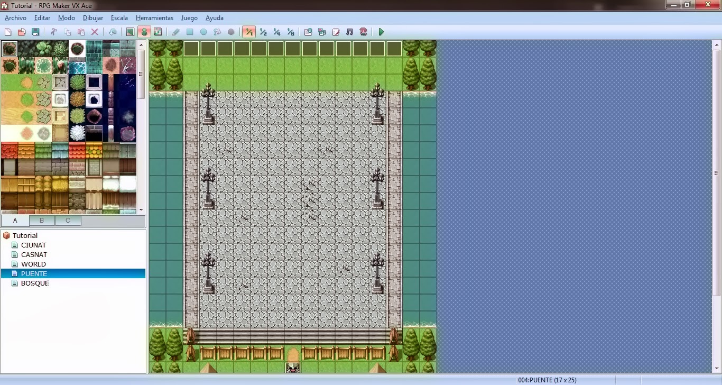Screen dimensions: 722x385
Task: Open the Resource Manager
Action: (x=322, y=32)
